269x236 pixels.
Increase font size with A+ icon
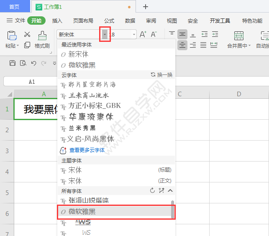pyautogui.click(x=143, y=34)
